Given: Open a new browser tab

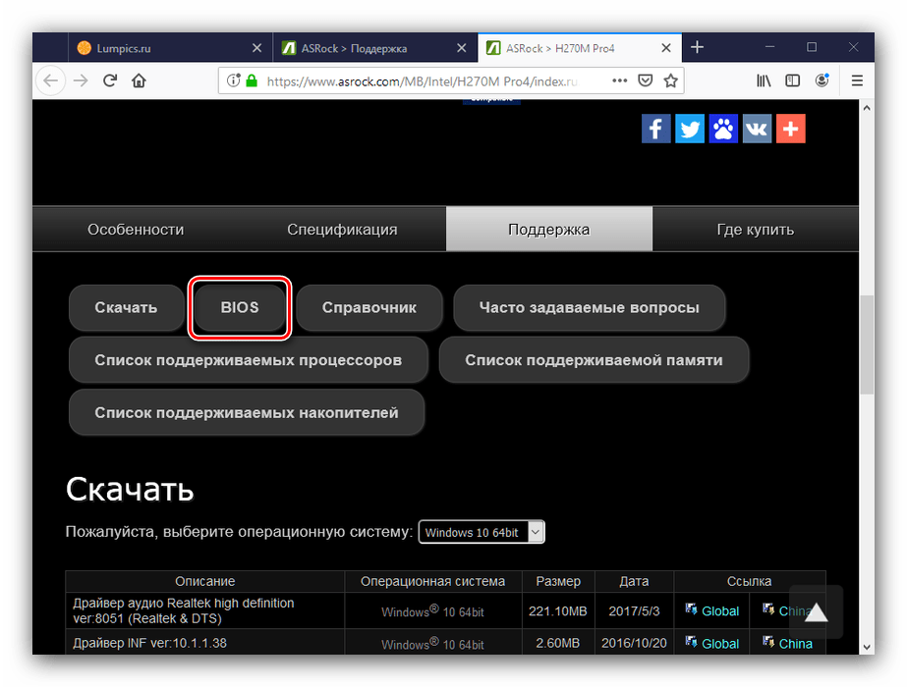Looking at the screenshot, I should 697,47.
